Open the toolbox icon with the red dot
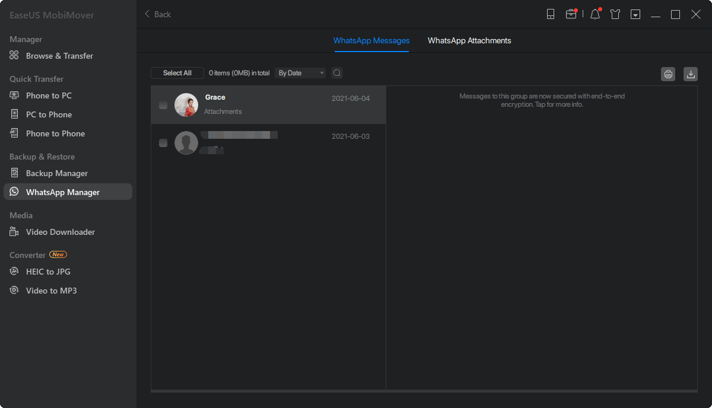This screenshot has width=712, height=408. pyautogui.click(x=571, y=14)
